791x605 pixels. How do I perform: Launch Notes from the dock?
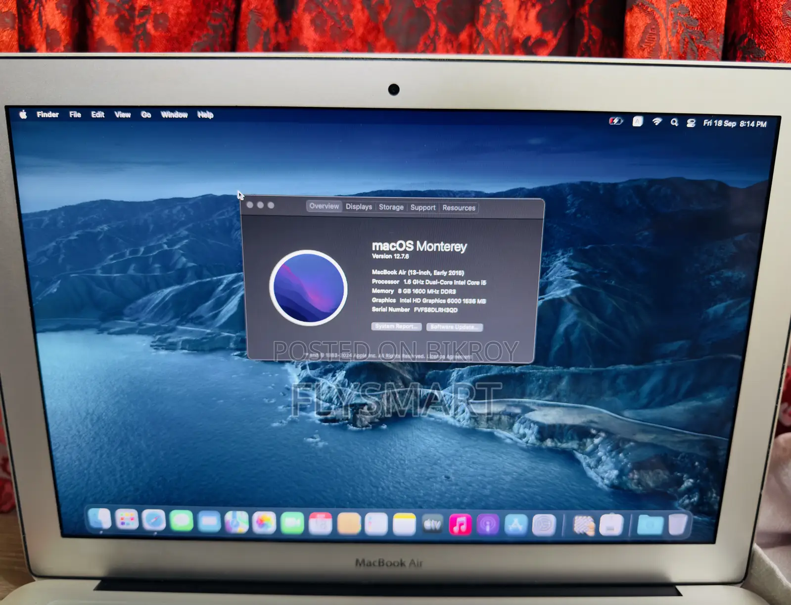(x=404, y=524)
